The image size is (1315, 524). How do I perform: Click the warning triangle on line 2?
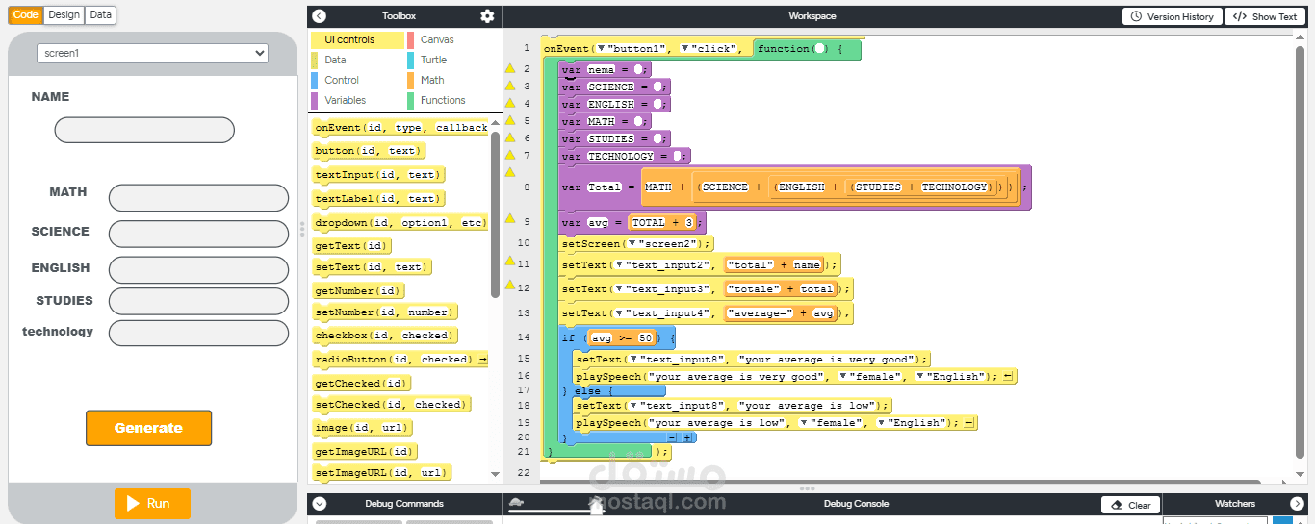(511, 68)
